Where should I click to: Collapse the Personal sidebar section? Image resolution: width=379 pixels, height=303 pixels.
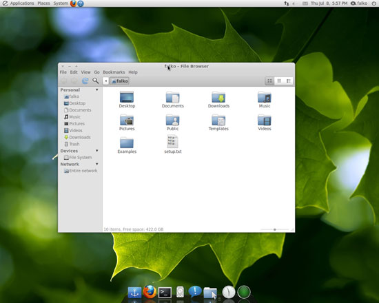point(97,90)
